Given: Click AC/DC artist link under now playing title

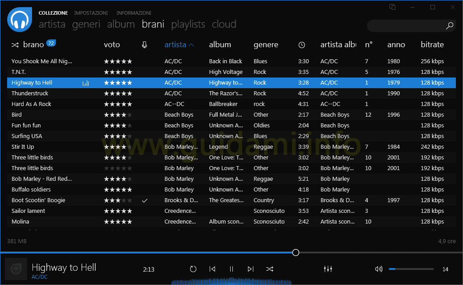Looking at the screenshot, I should coord(40,277).
